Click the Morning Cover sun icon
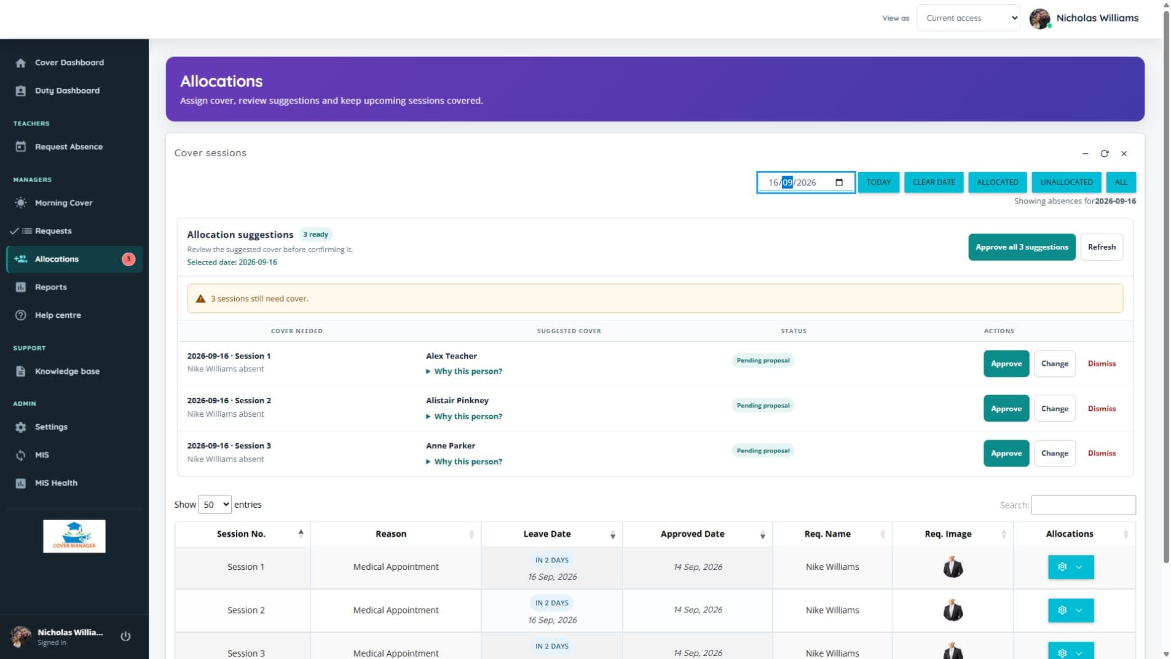The image size is (1171, 659). 20,203
